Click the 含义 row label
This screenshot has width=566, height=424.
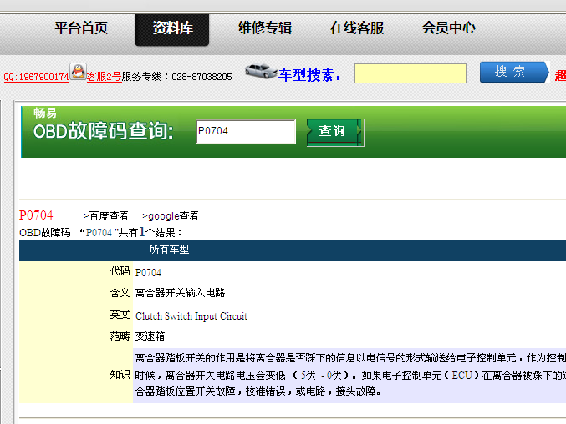[x=120, y=293]
